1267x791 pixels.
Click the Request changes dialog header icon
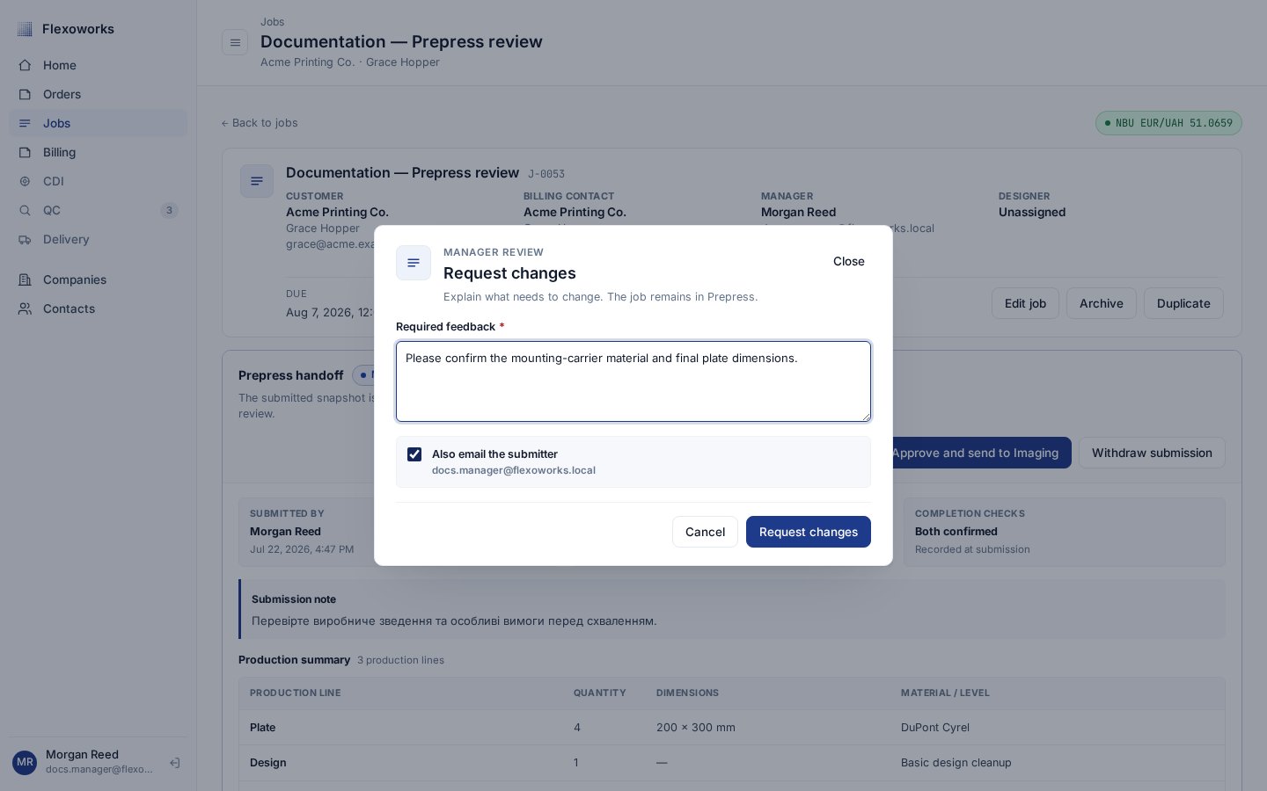(414, 263)
